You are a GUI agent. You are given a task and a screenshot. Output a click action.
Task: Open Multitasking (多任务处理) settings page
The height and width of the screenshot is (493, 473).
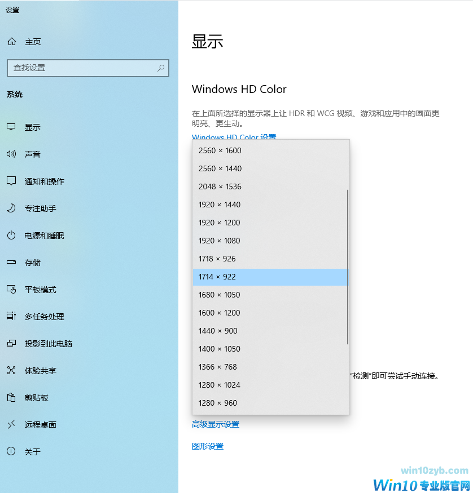pos(44,317)
